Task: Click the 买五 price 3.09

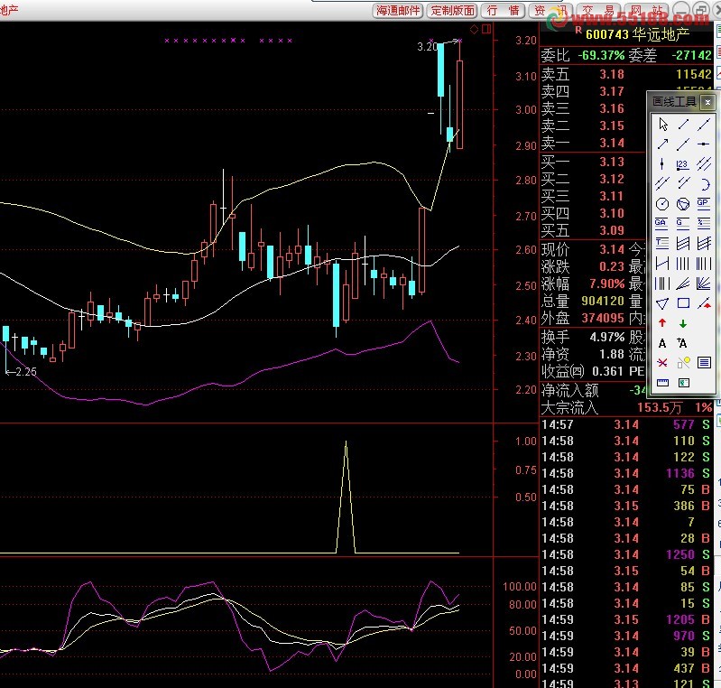Action: click(x=612, y=230)
